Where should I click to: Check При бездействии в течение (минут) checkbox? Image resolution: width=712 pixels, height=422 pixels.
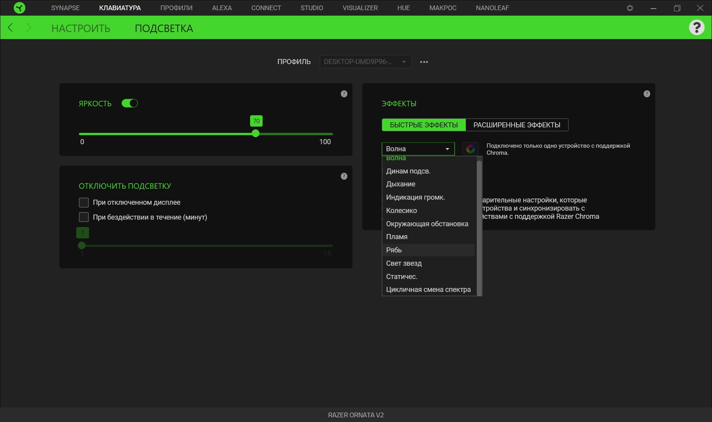84,217
